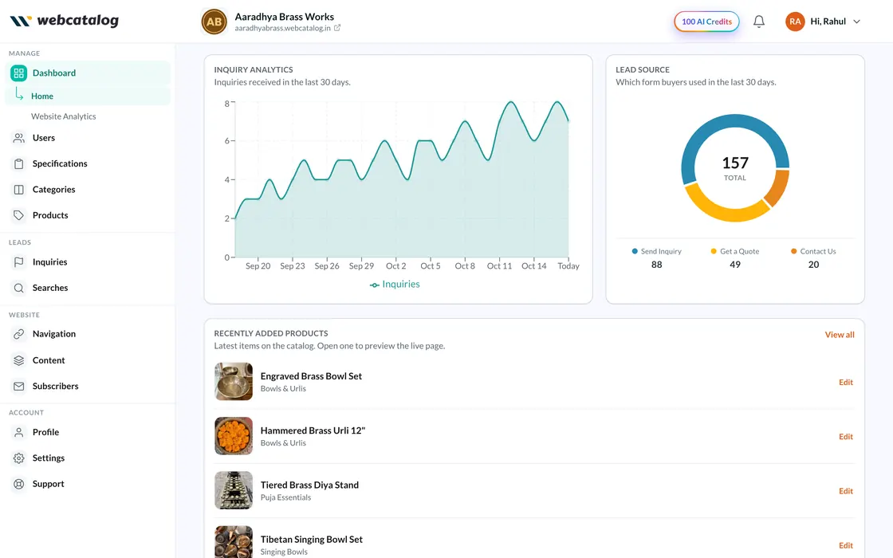Click Tiered Brass Diya Stand title
The image size is (893, 558).
click(x=309, y=485)
